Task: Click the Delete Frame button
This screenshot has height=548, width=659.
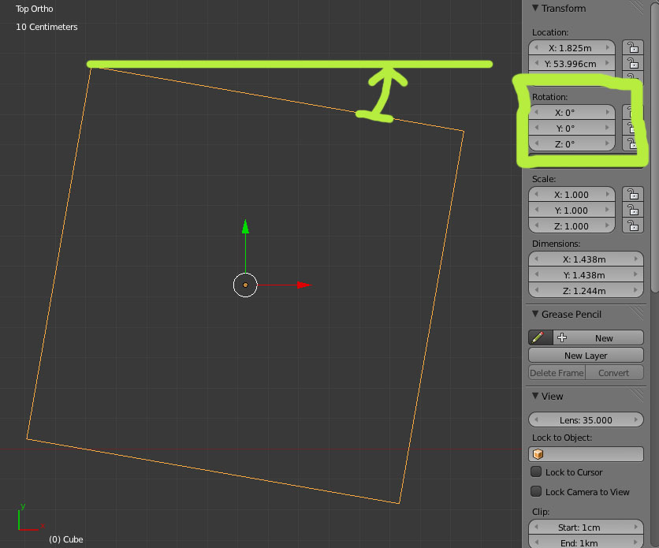Action: point(557,373)
